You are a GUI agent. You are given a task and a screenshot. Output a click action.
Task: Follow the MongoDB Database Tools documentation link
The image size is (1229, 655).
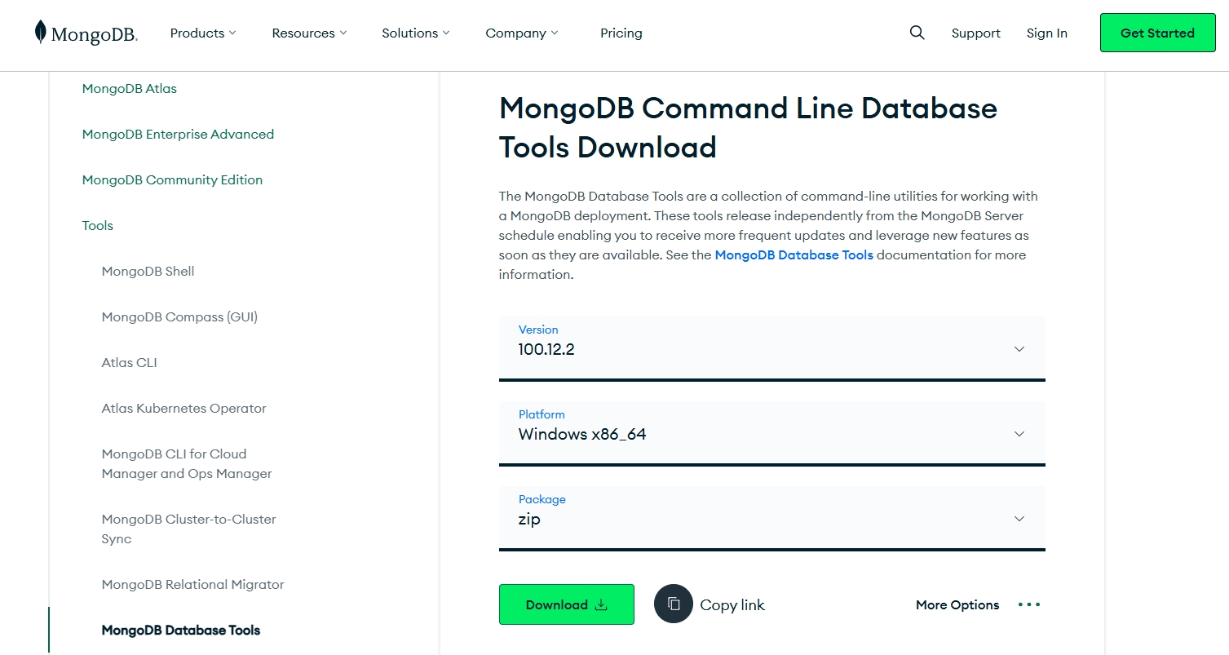click(794, 254)
